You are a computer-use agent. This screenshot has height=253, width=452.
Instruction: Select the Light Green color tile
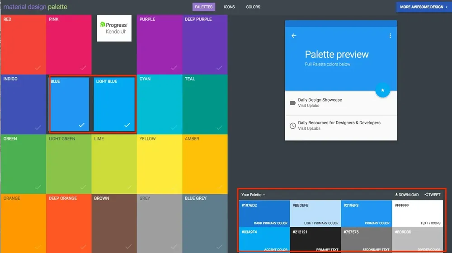pyautogui.click(x=69, y=164)
